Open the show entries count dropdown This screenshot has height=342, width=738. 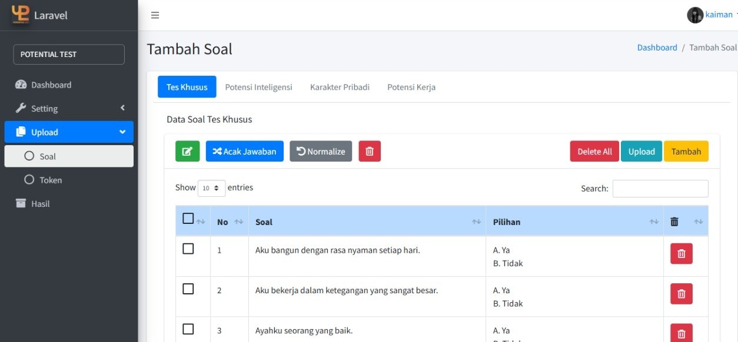pyautogui.click(x=211, y=188)
